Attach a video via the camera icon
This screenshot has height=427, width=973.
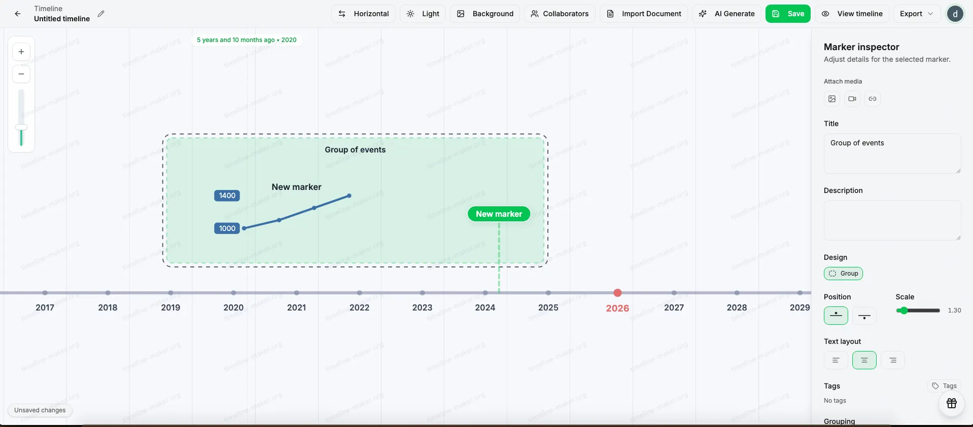click(x=852, y=99)
